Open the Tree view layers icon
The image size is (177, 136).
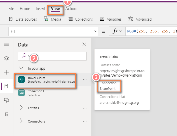pos(6,58)
